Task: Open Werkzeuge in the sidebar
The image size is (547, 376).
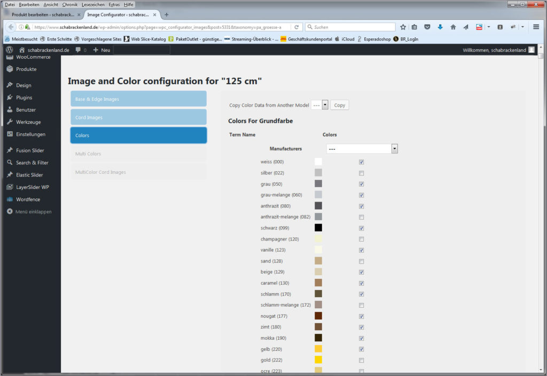Action: (x=28, y=122)
